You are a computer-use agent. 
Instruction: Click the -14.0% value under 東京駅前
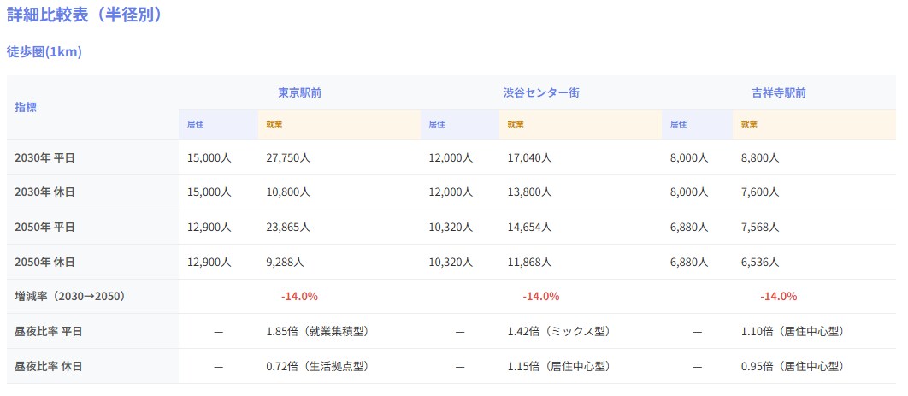[x=299, y=297]
